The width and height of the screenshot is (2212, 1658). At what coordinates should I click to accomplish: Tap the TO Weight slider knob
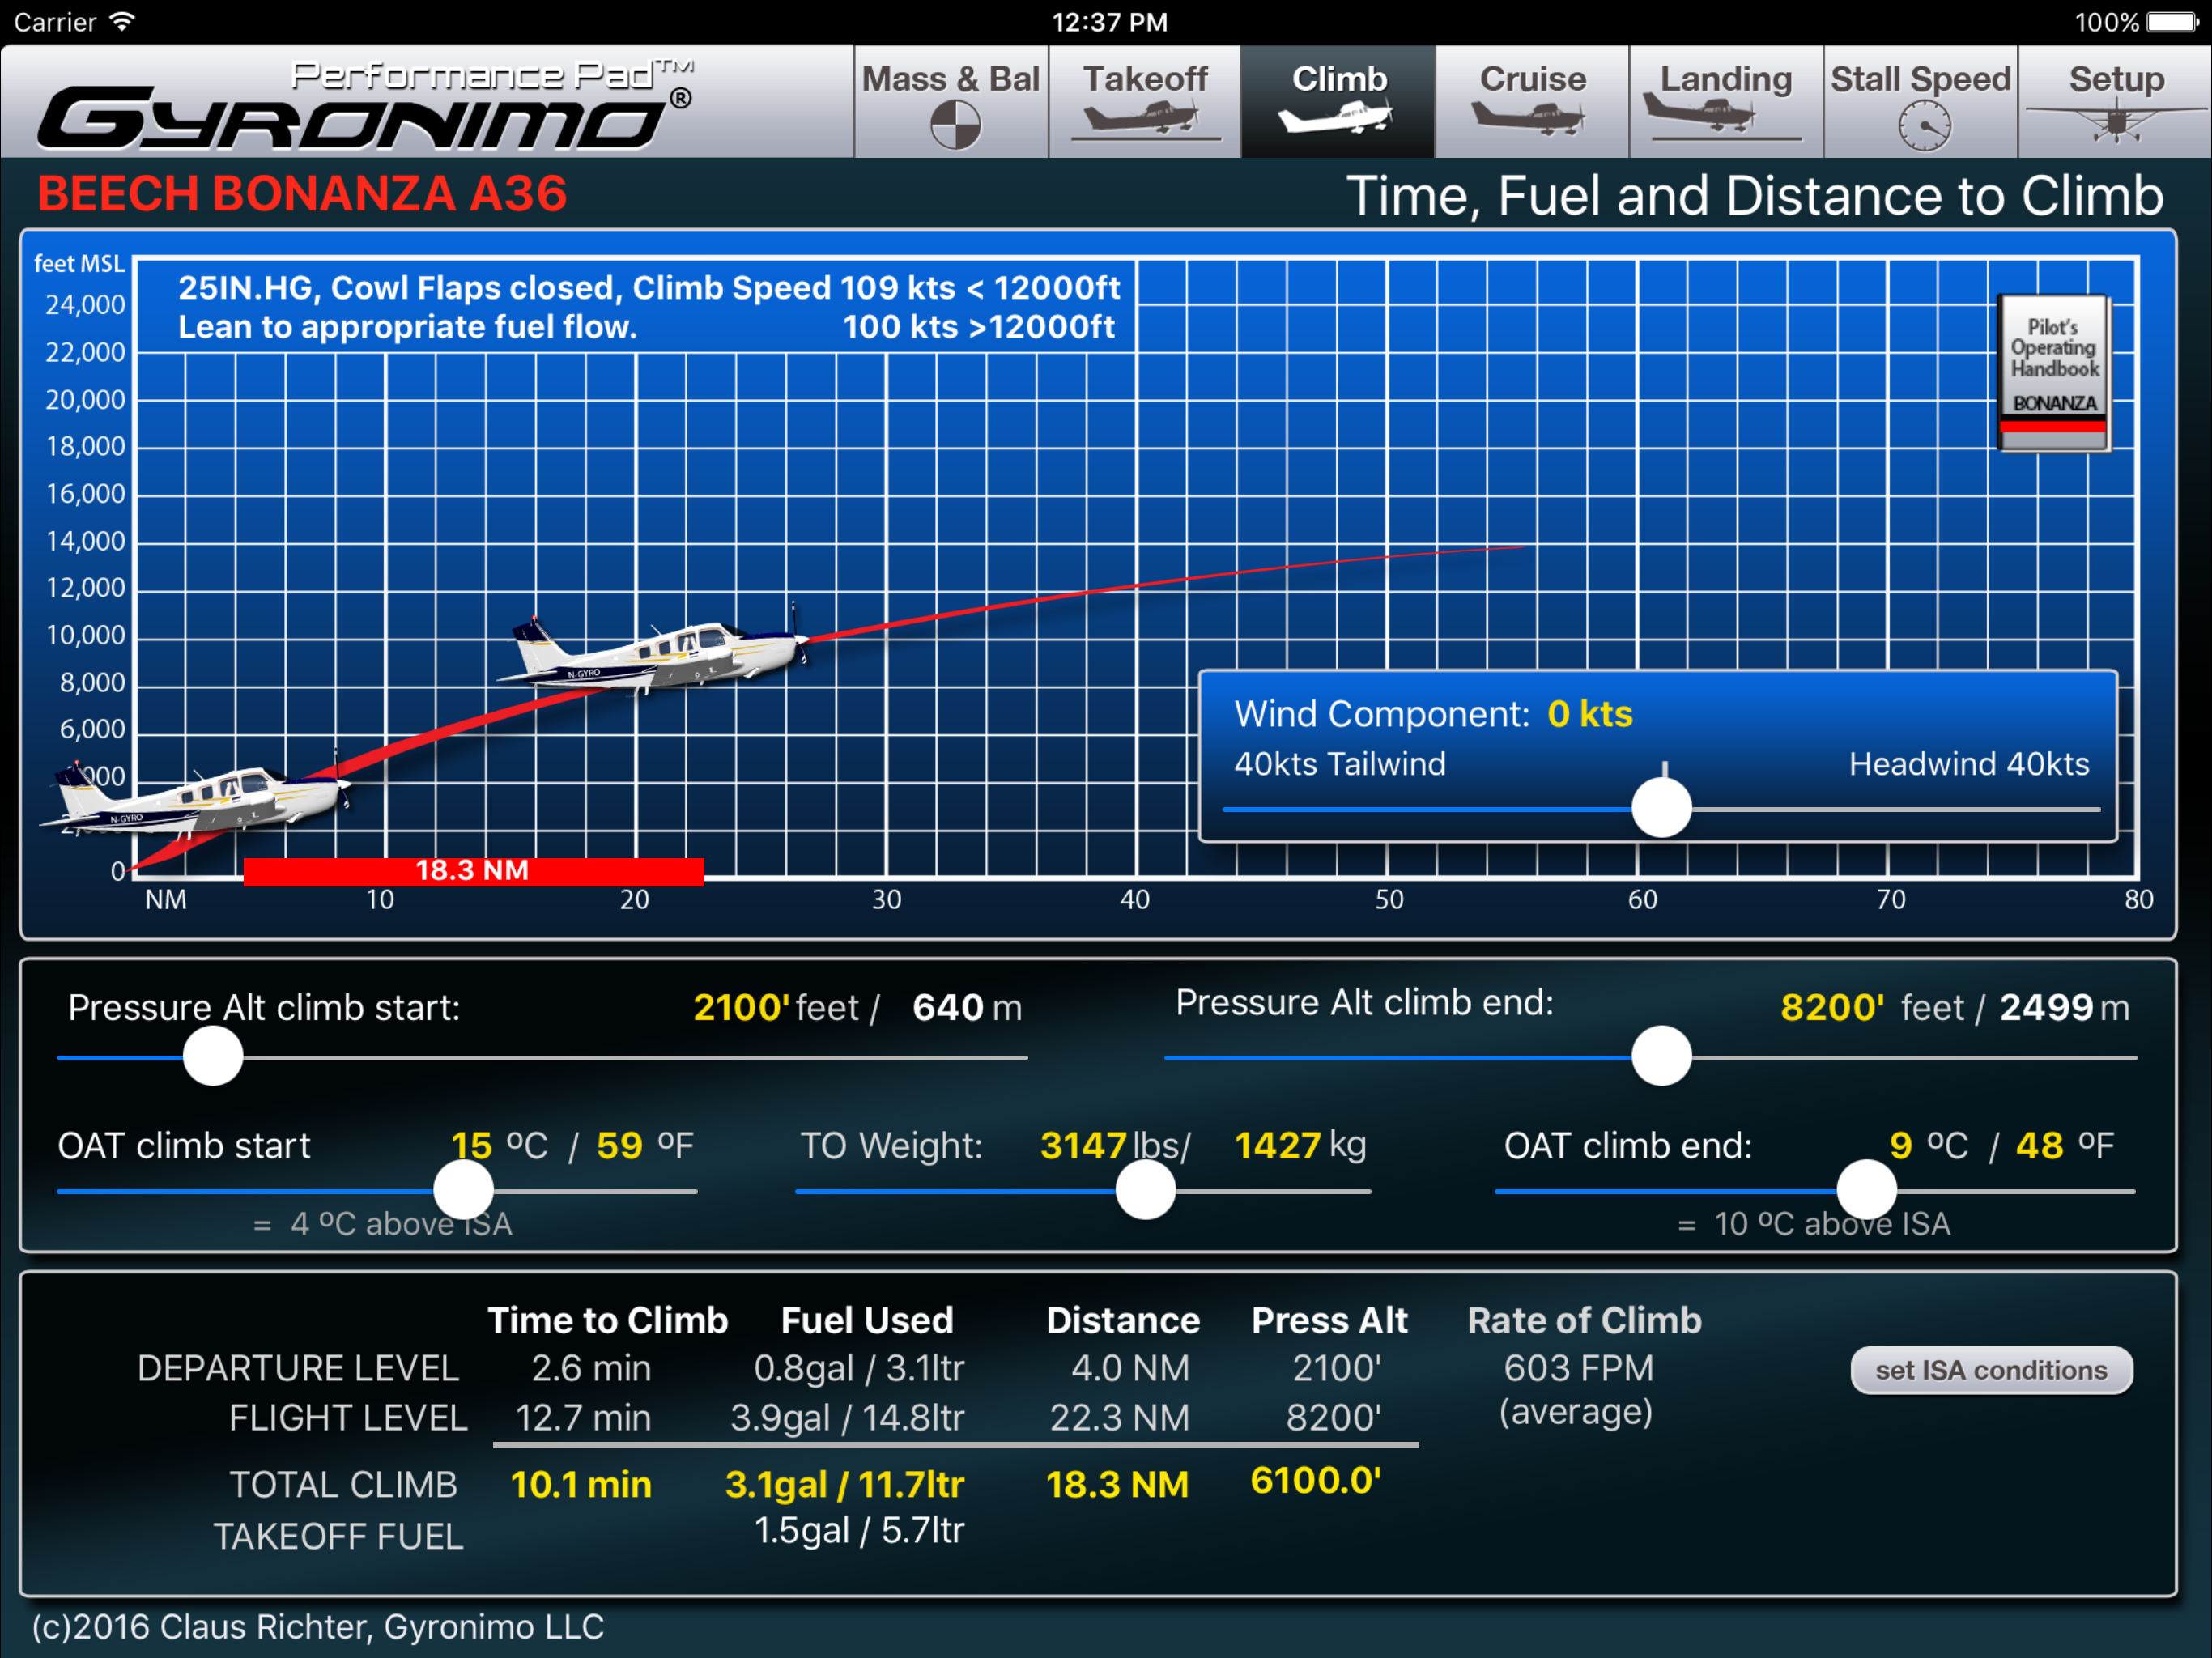1145,1190
